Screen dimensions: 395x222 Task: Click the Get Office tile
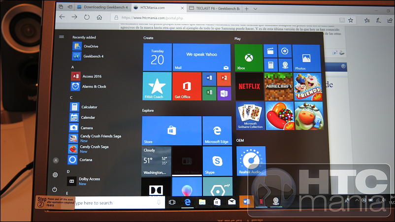coord(187,86)
